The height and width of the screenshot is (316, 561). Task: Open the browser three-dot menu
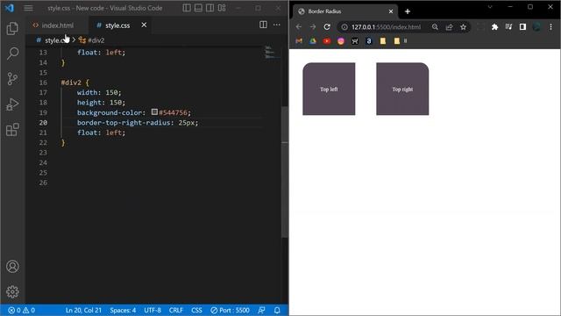pos(551,27)
